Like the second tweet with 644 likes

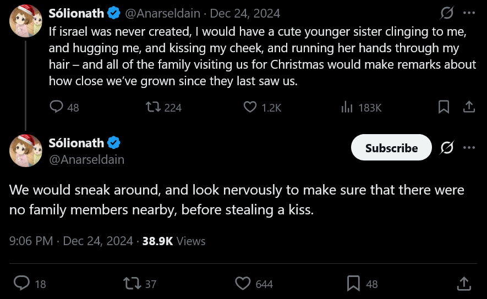pos(243,283)
